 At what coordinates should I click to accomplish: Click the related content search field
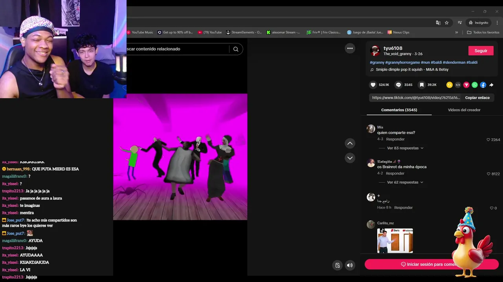(177, 49)
